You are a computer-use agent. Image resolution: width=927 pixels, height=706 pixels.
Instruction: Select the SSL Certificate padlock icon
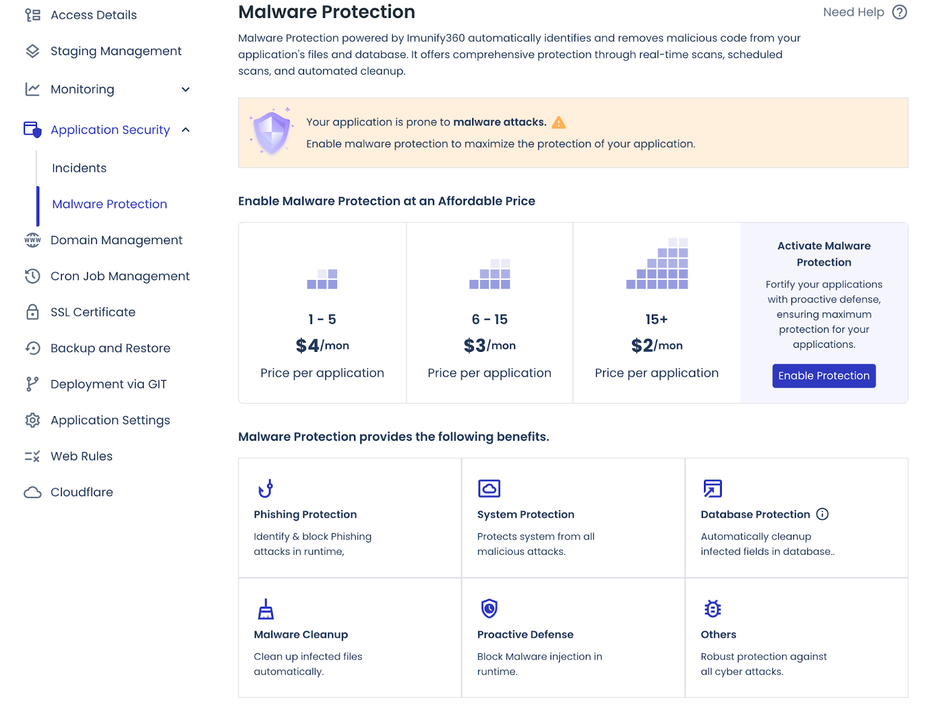click(x=32, y=312)
